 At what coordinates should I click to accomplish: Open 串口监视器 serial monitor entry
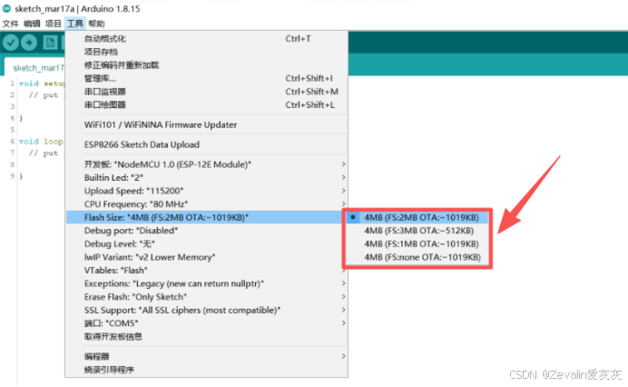pos(206,92)
